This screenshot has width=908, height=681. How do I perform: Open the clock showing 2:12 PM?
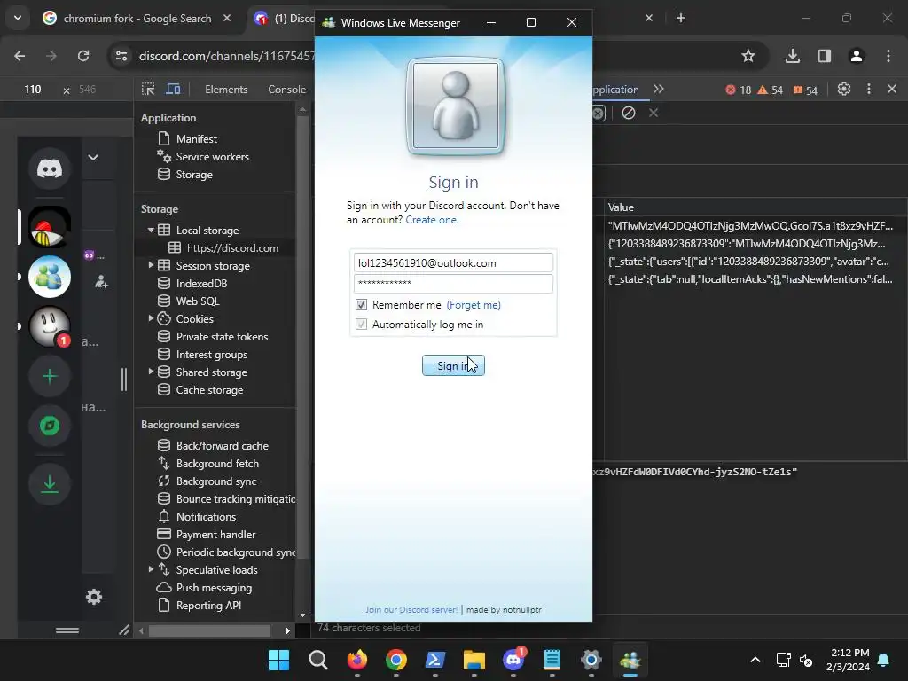coord(848,660)
